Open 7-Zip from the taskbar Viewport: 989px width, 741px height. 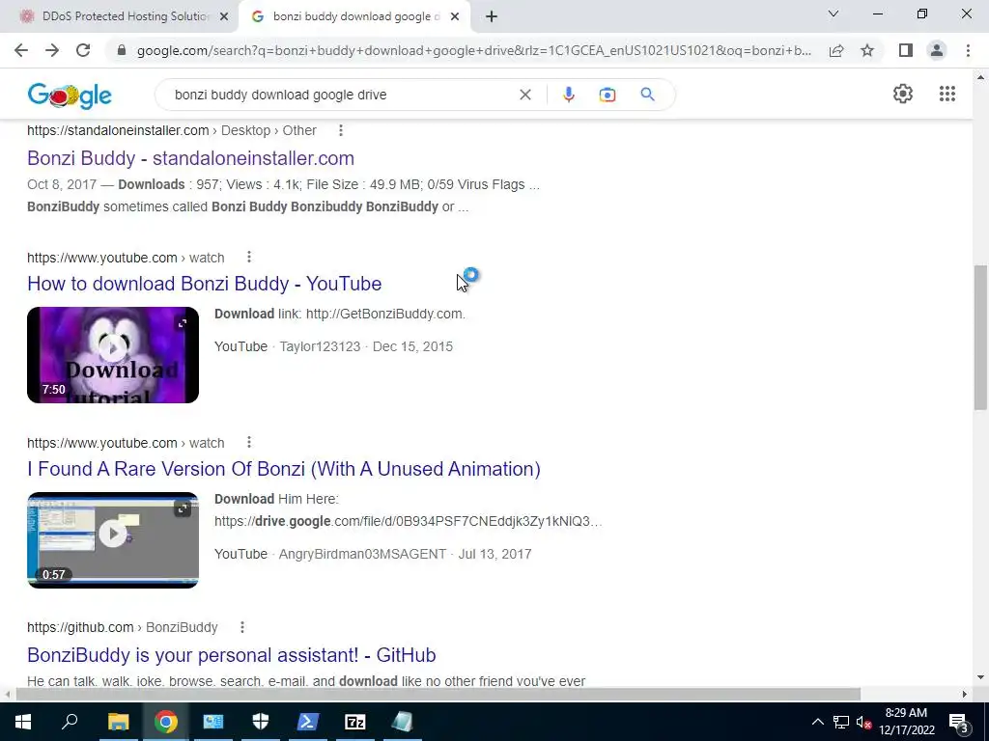[x=355, y=722]
